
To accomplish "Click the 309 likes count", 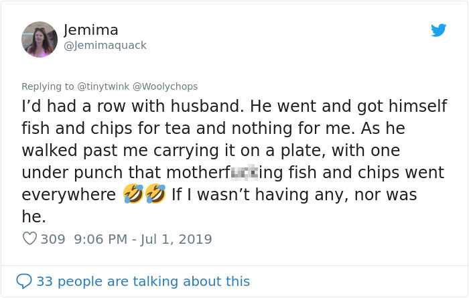I will click(53, 239).
